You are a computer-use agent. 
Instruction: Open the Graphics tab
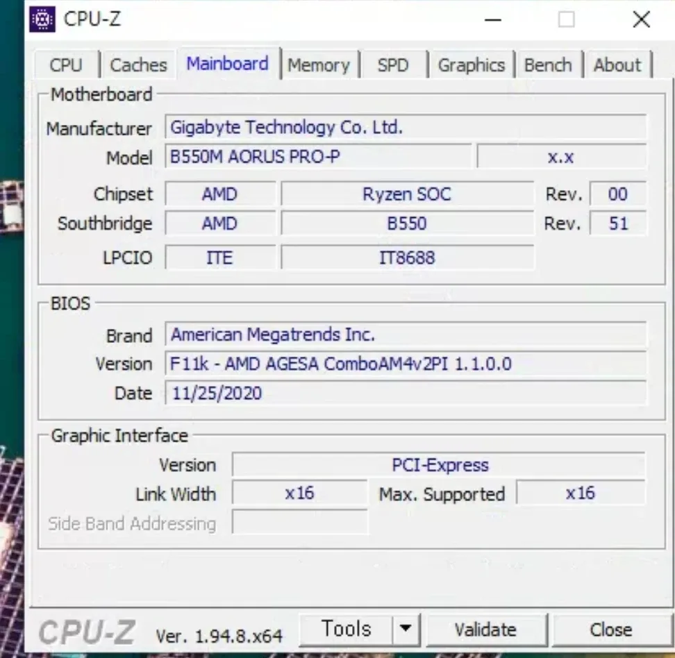(471, 65)
